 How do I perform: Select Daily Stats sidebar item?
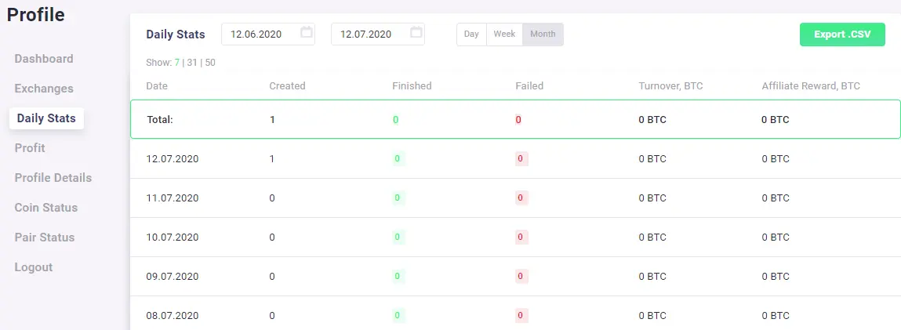[x=46, y=118]
